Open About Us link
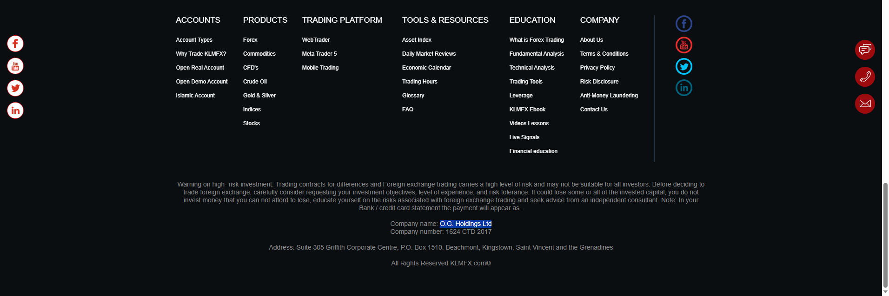The image size is (889, 296). click(591, 40)
